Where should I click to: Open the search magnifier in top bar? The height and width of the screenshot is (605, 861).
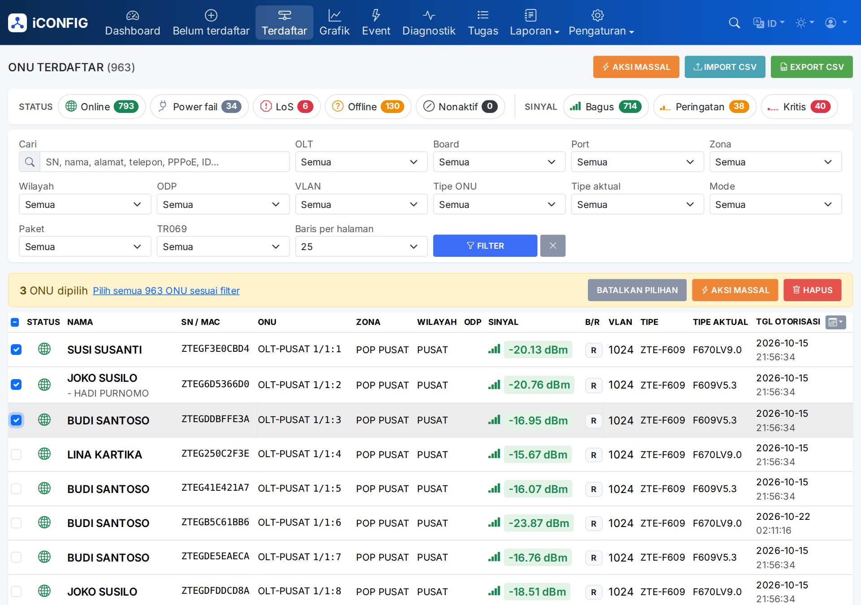[734, 23]
